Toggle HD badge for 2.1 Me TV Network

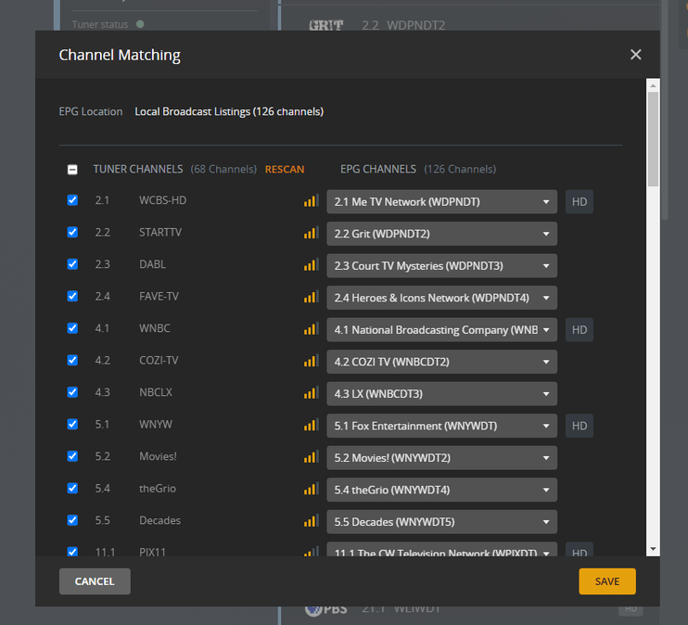(x=580, y=202)
